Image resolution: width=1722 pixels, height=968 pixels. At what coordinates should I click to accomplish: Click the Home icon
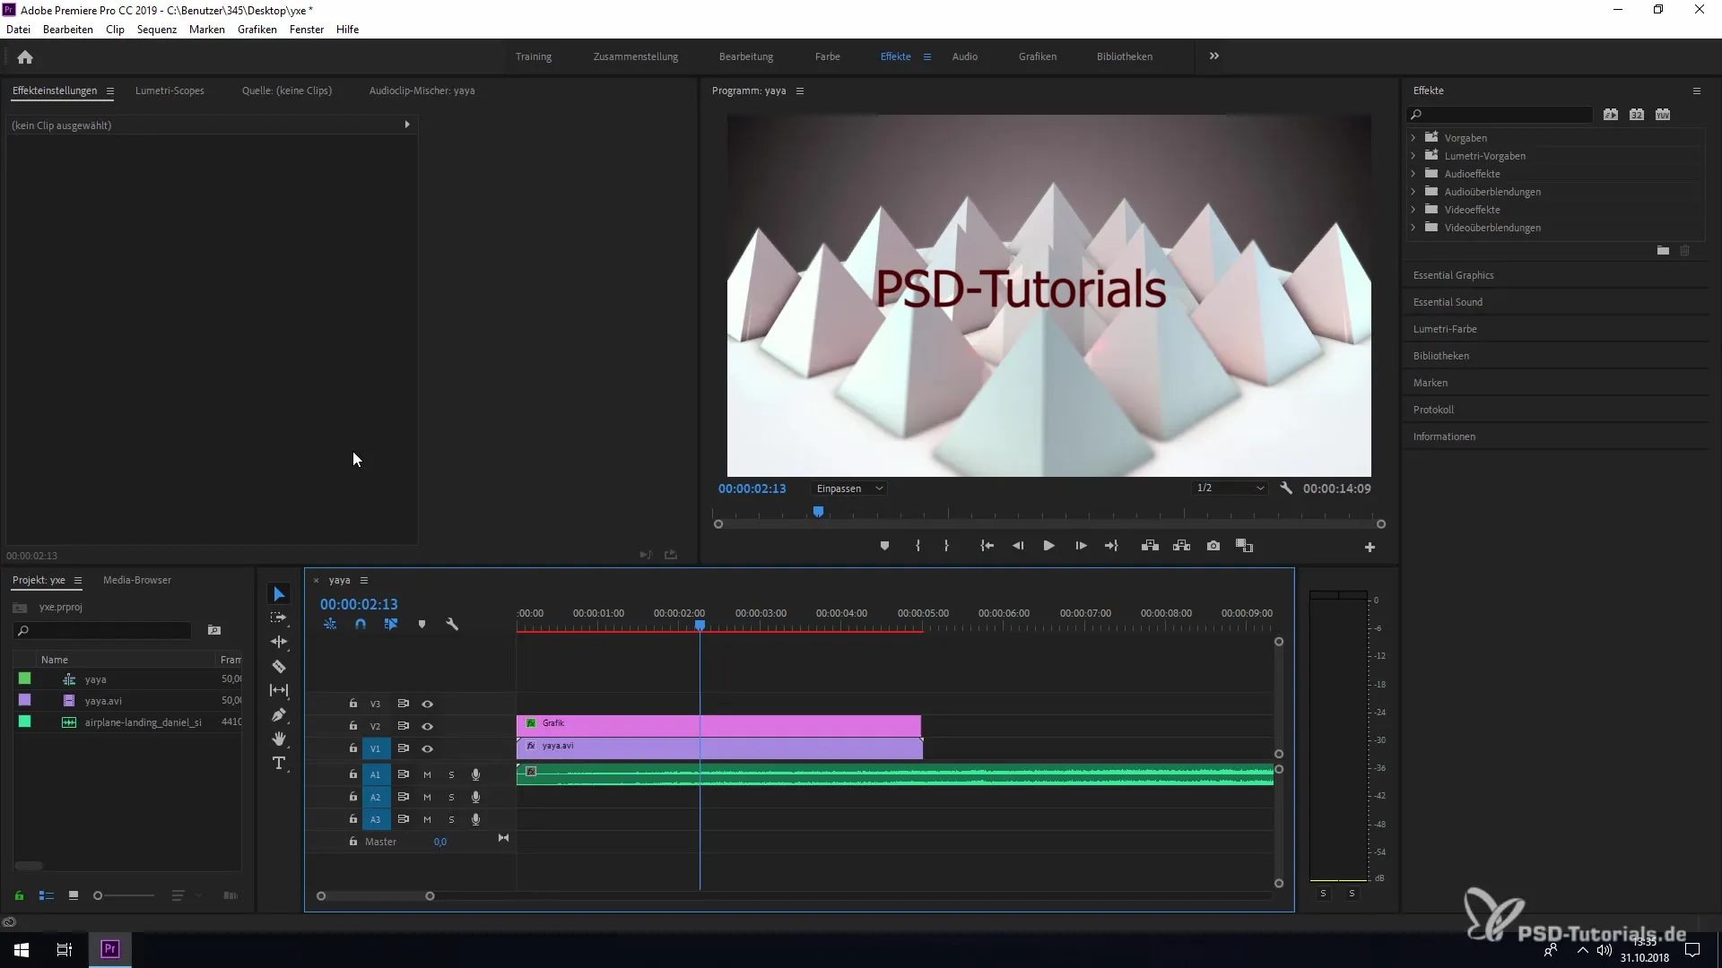[25, 56]
